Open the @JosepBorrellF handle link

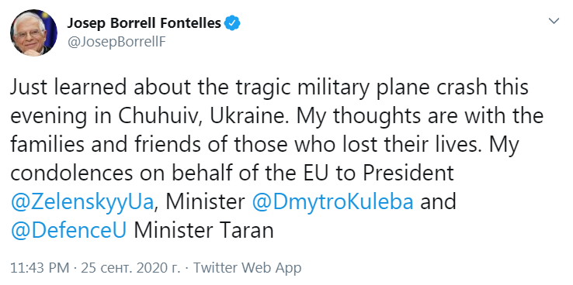coord(116,42)
